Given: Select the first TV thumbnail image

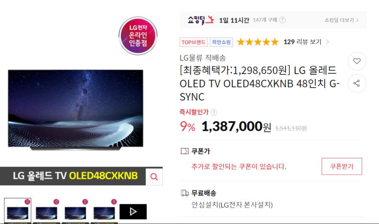Looking at the screenshot, I should [x=18, y=211].
